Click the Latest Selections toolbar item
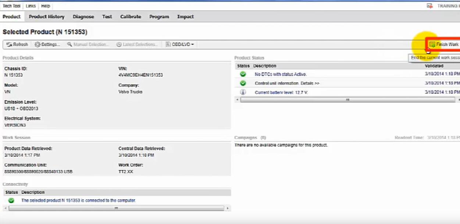 [x=138, y=45]
